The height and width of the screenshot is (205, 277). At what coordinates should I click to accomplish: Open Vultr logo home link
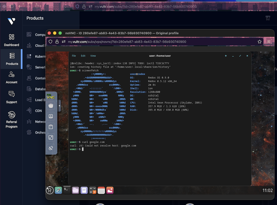(x=11, y=21)
